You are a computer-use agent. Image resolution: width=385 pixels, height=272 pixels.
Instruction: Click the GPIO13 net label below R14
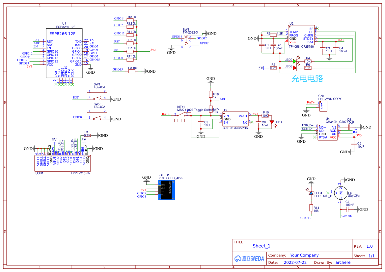click(x=305, y=218)
